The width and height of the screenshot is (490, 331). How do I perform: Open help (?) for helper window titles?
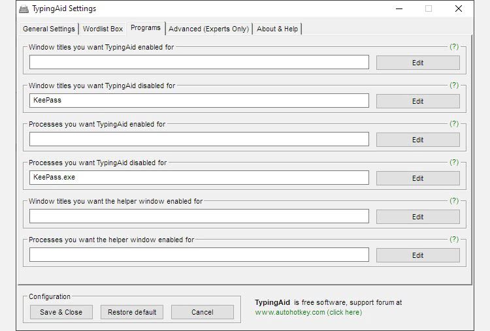(x=454, y=201)
